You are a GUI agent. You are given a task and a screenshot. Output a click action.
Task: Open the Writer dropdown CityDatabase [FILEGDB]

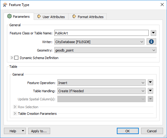coord(99,42)
